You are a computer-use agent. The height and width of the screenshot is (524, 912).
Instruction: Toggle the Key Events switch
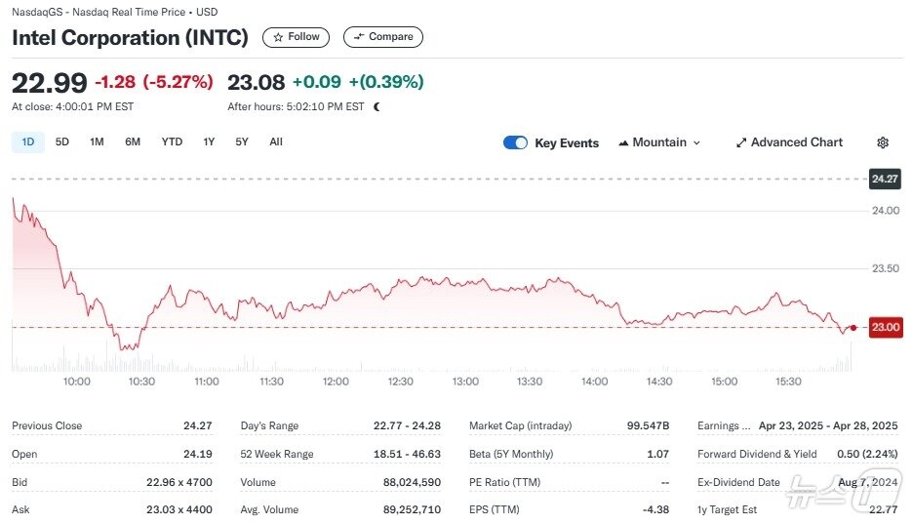point(515,142)
